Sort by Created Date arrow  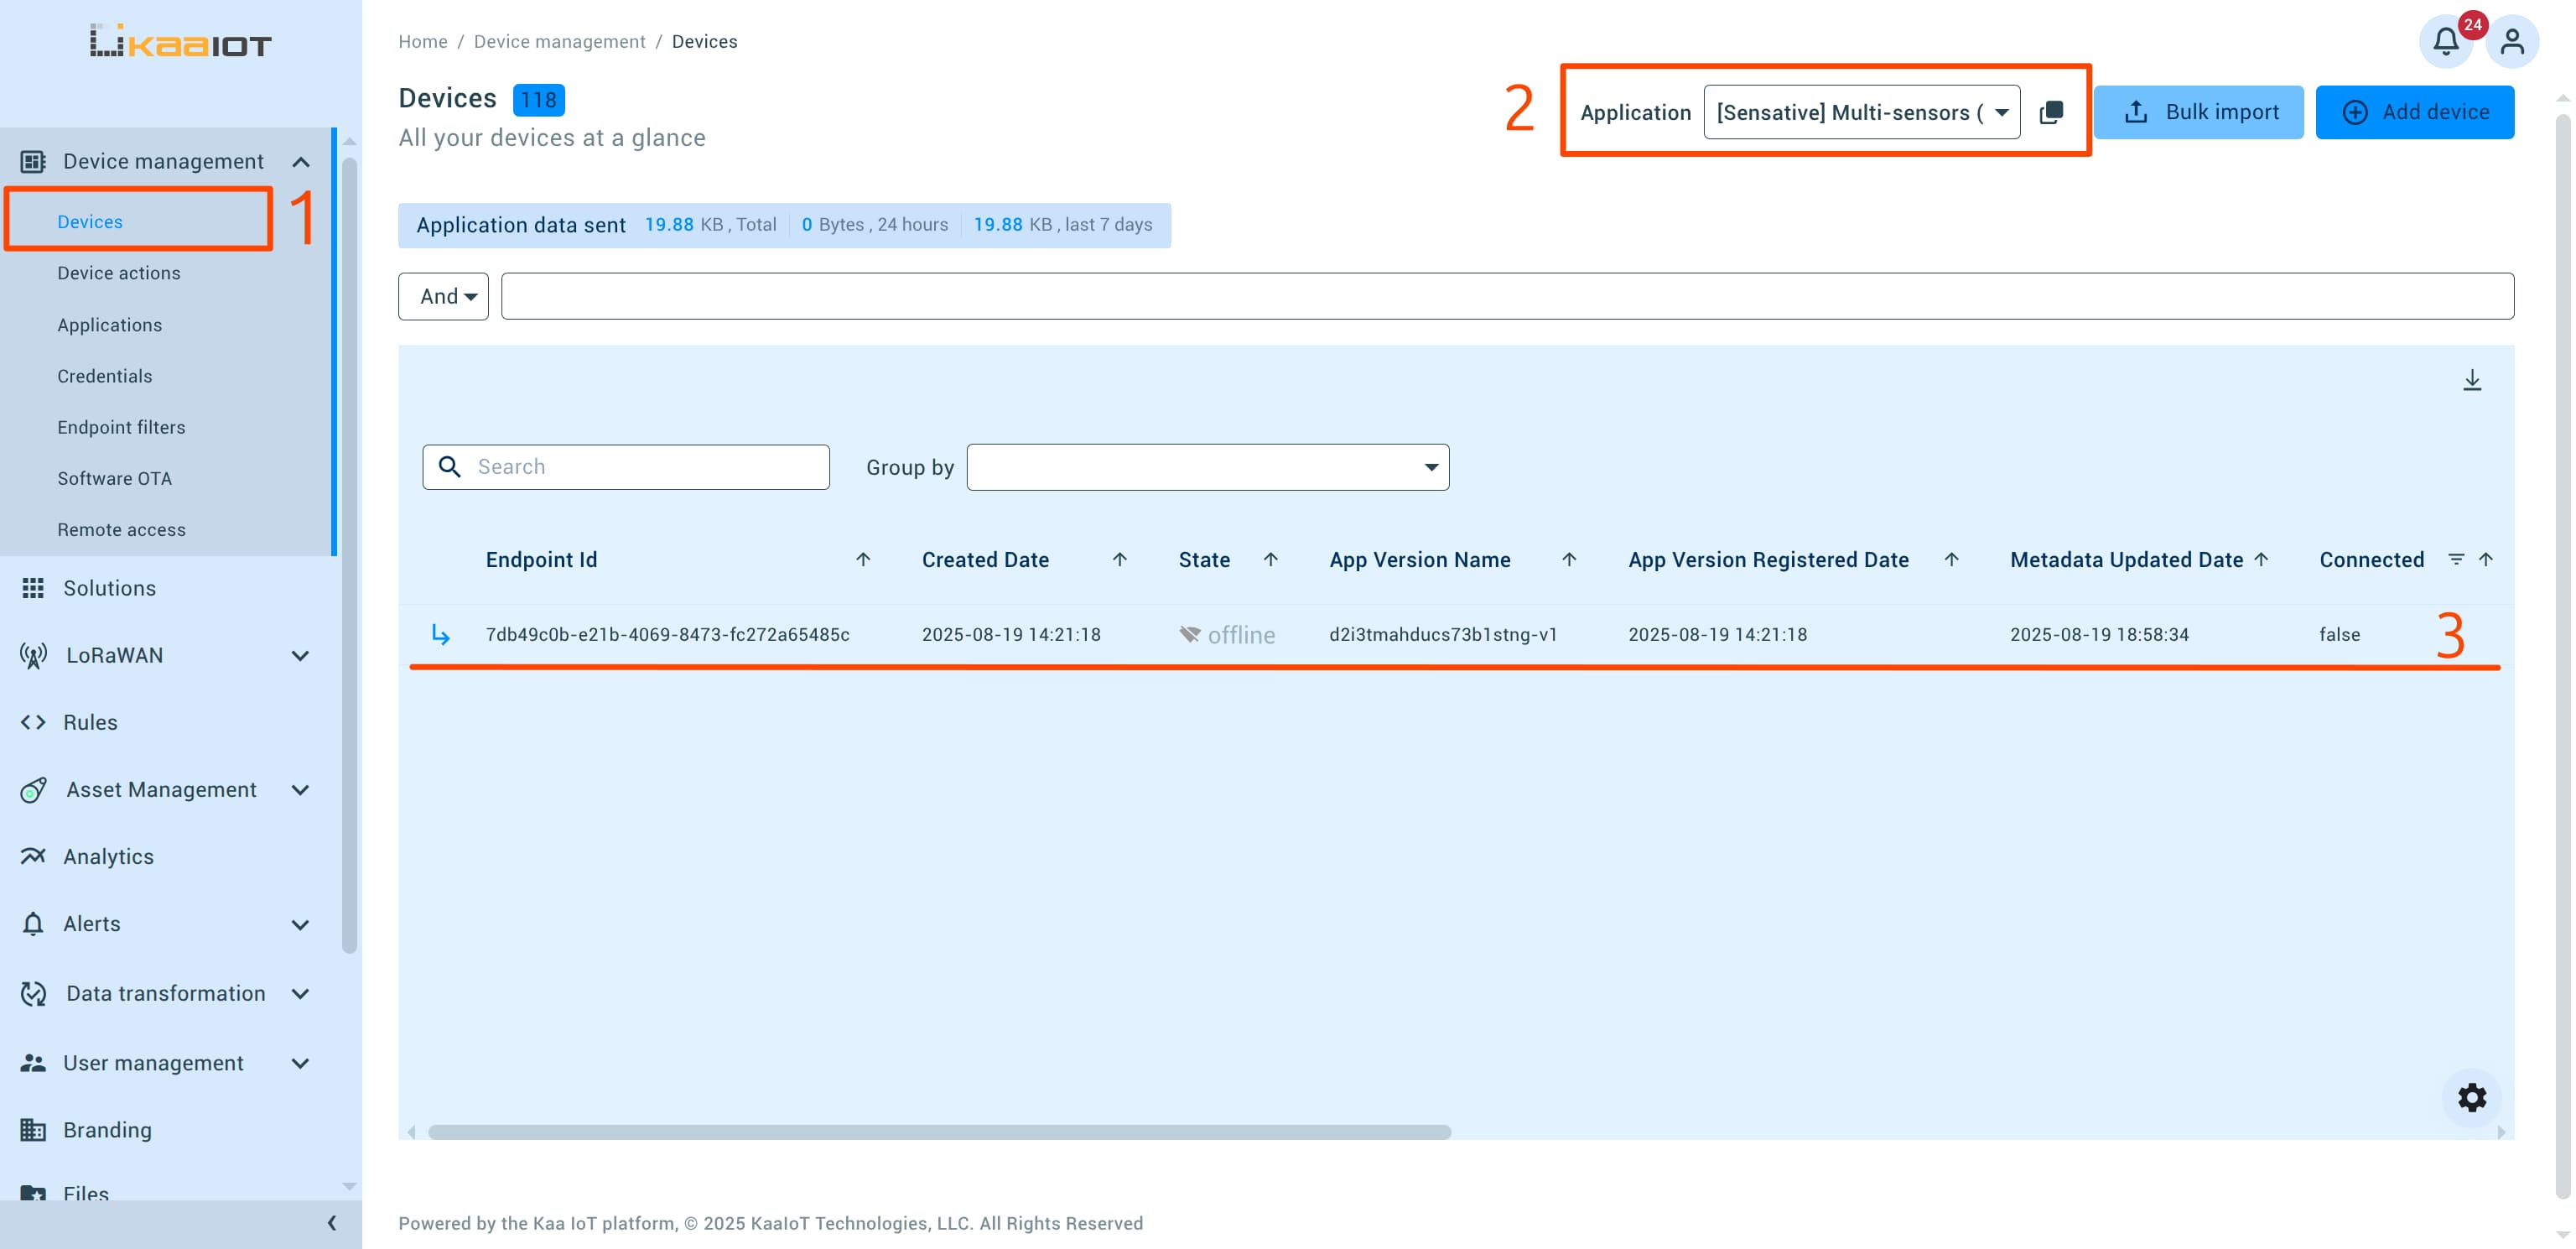1119,559
